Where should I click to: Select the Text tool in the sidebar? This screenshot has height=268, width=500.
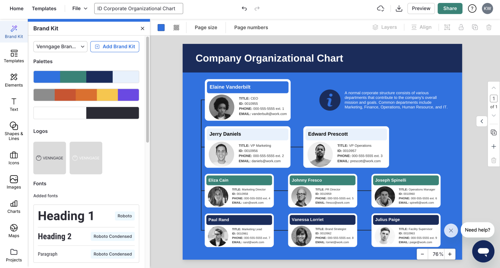click(x=14, y=105)
